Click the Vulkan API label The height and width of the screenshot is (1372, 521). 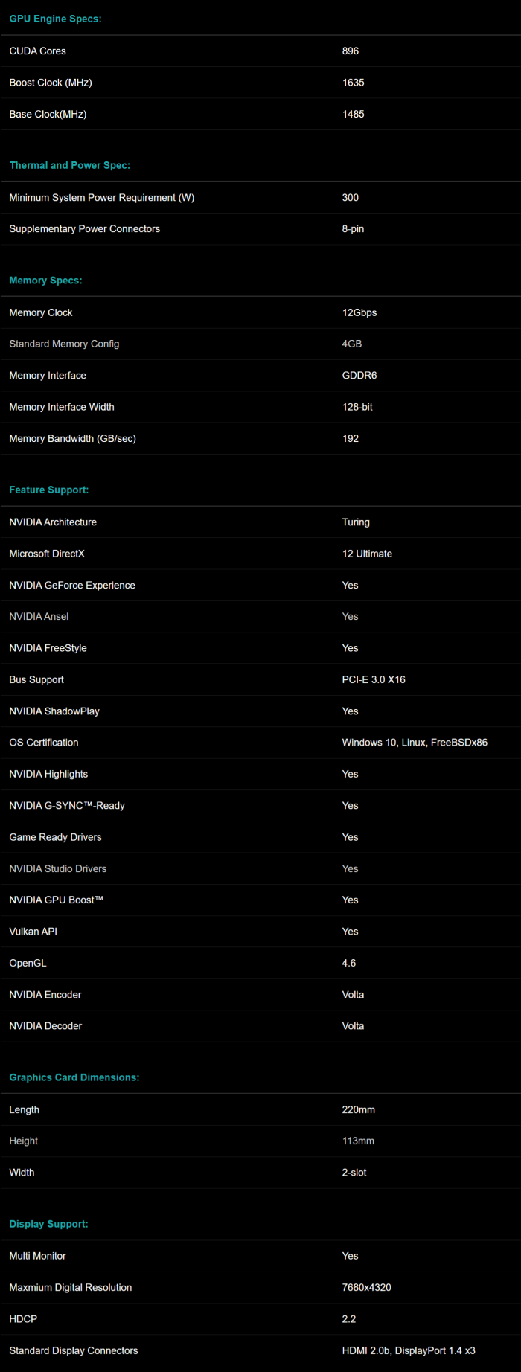click(33, 932)
